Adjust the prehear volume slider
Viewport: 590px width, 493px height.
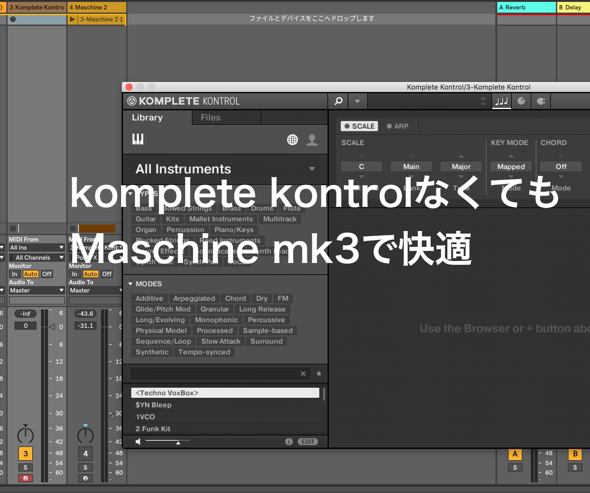point(178,442)
